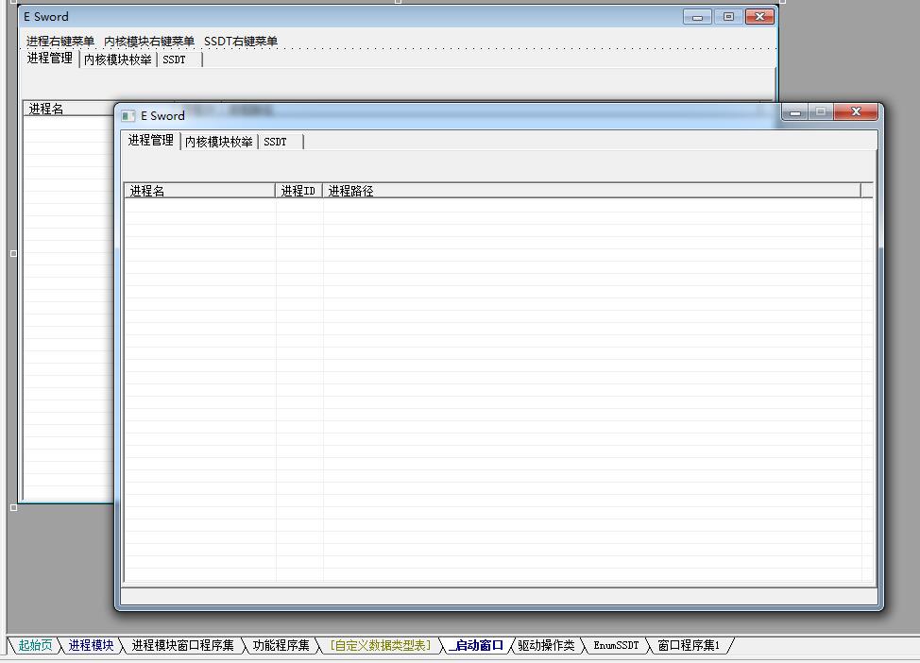The width and height of the screenshot is (920, 663).
Task: Click the designer window's E Sword title text
Action: [45, 16]
